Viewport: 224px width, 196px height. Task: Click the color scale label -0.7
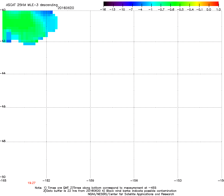161,10
